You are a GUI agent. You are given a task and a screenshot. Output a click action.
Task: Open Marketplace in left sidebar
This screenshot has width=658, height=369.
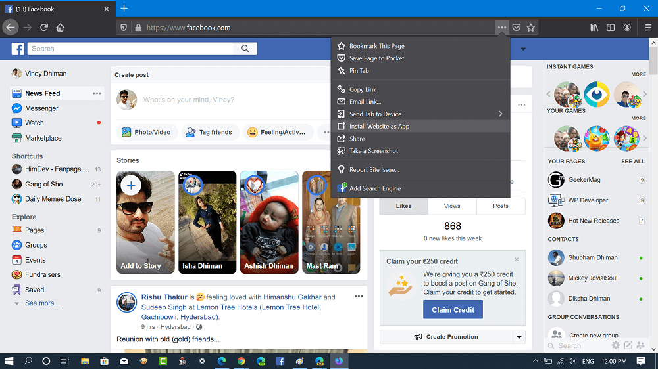click(43, 139)
